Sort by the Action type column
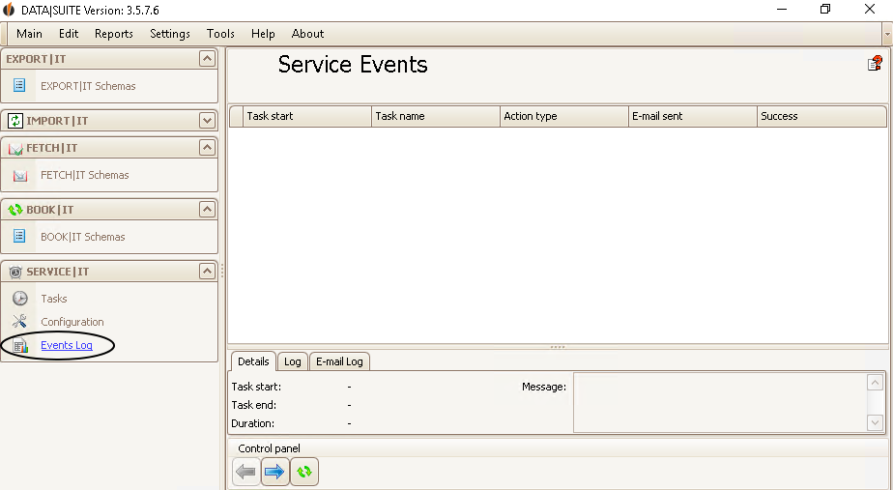The height and width of the screenshot is (490, 893). point(564,116)
